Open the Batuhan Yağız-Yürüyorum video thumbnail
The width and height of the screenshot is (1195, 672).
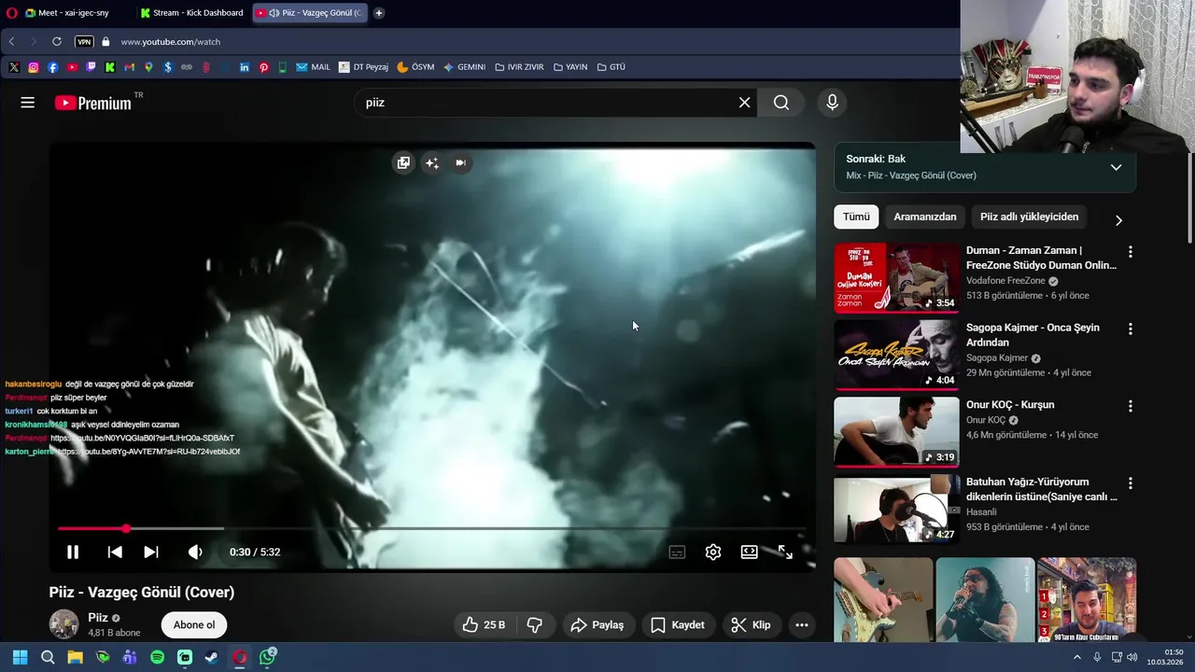click(896, 509)
